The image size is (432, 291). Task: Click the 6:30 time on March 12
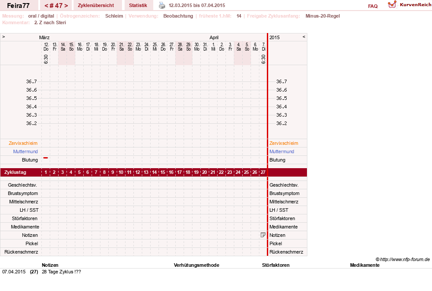click(46, 59)
